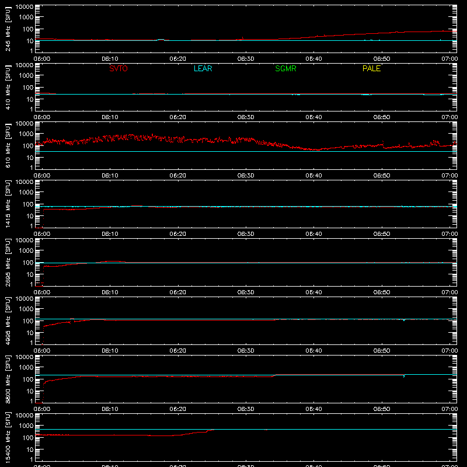Click the red SVTO legend label

point(119,68)
